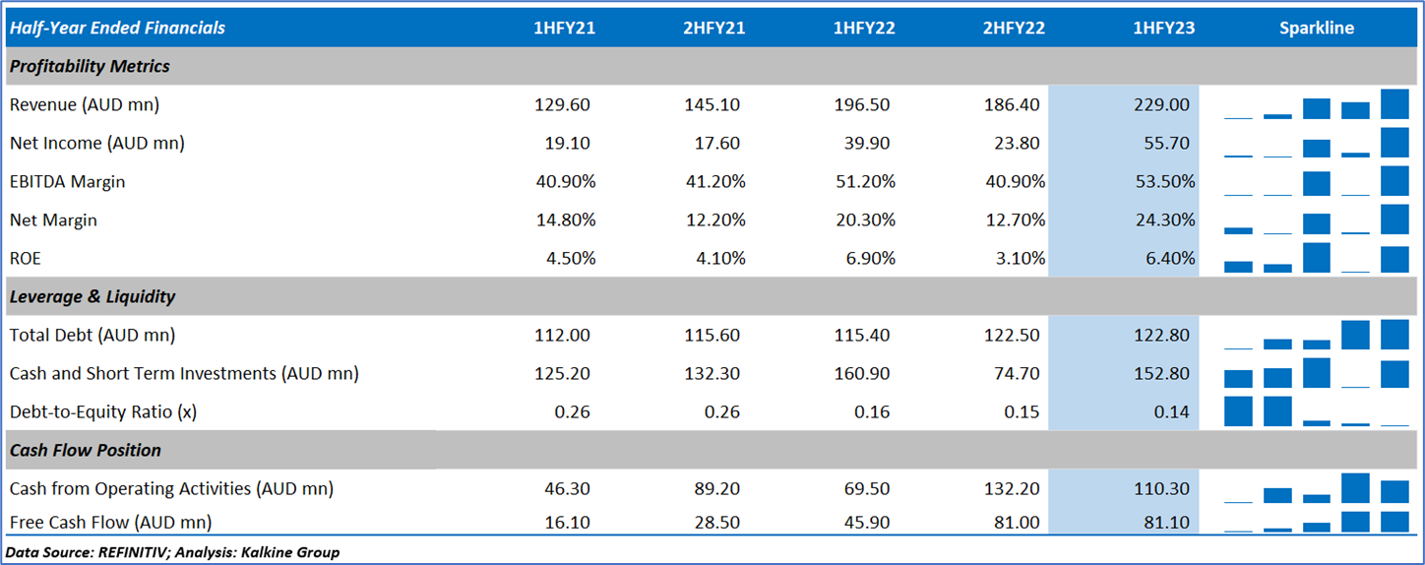Select the ROE sparkline chart
The height and width of the screenshot is (565, 1425).
[x=1316, y=259]
